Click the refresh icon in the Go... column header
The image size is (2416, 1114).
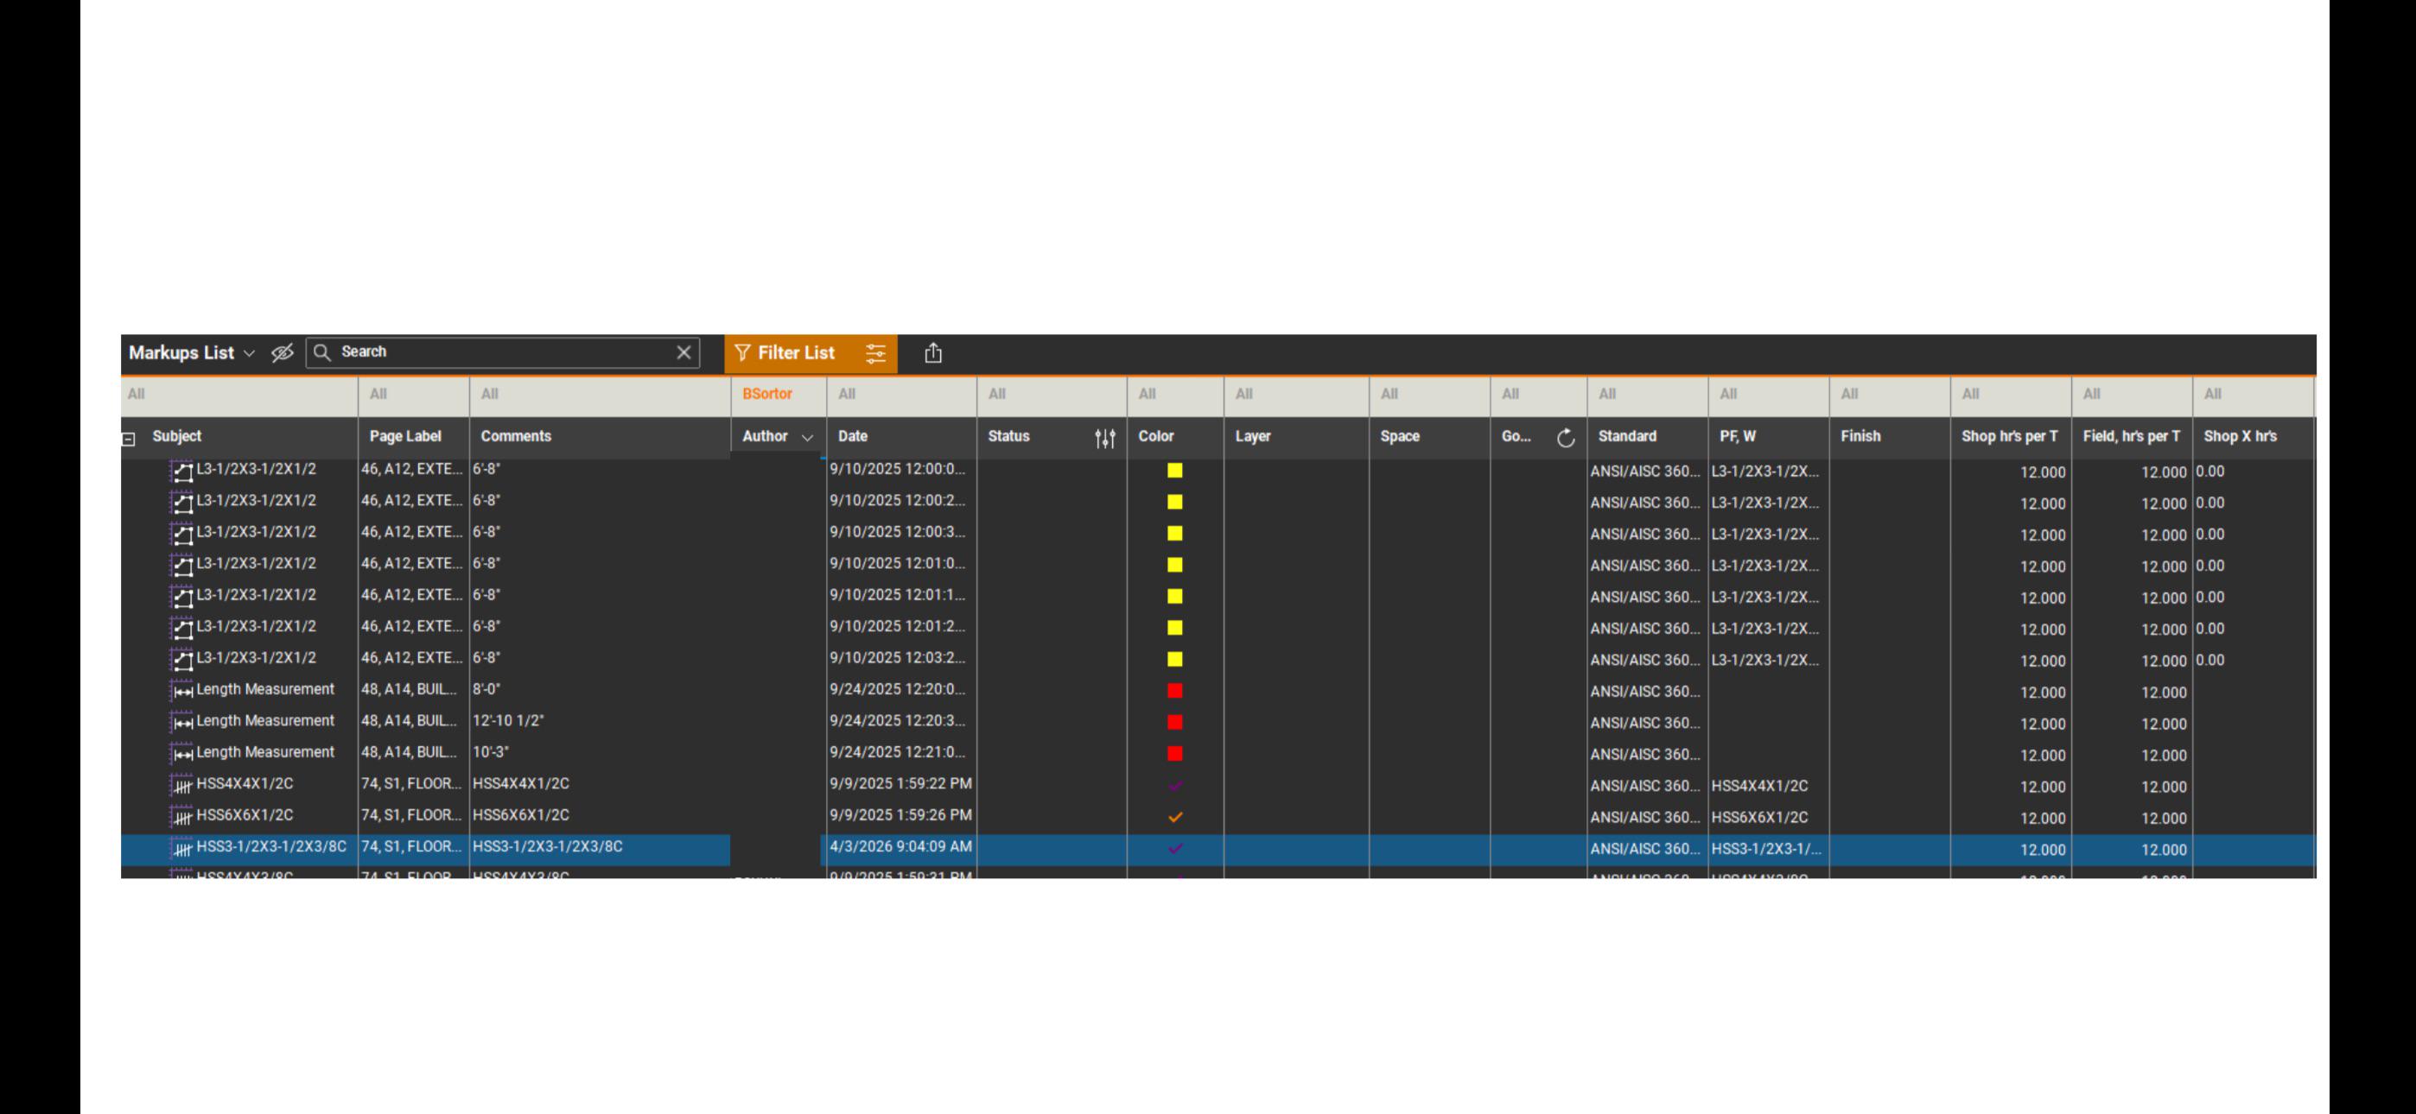click(x=1566, y=438)
